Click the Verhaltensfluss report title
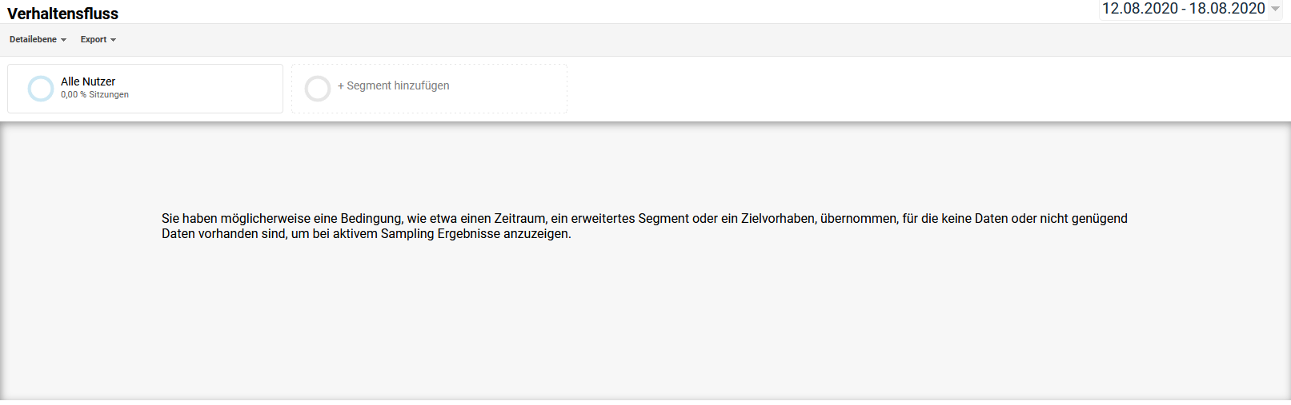Viewport: 1291px width, 405px height. [x=62, y=14]
